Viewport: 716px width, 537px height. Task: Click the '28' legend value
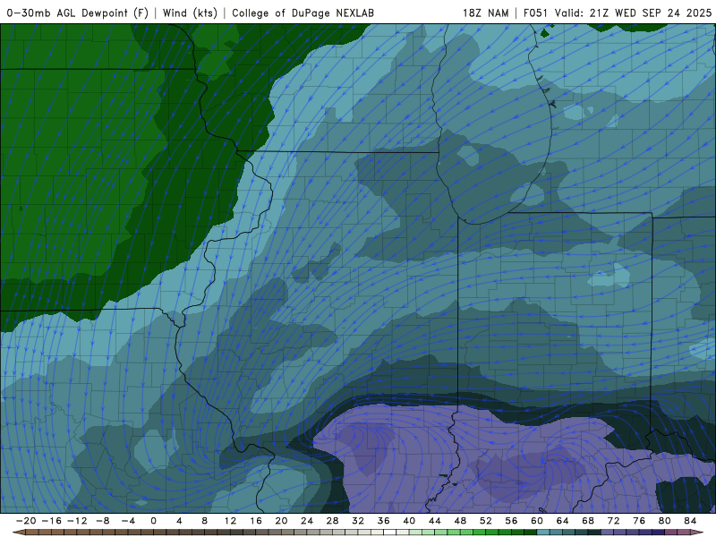point(332,521)
